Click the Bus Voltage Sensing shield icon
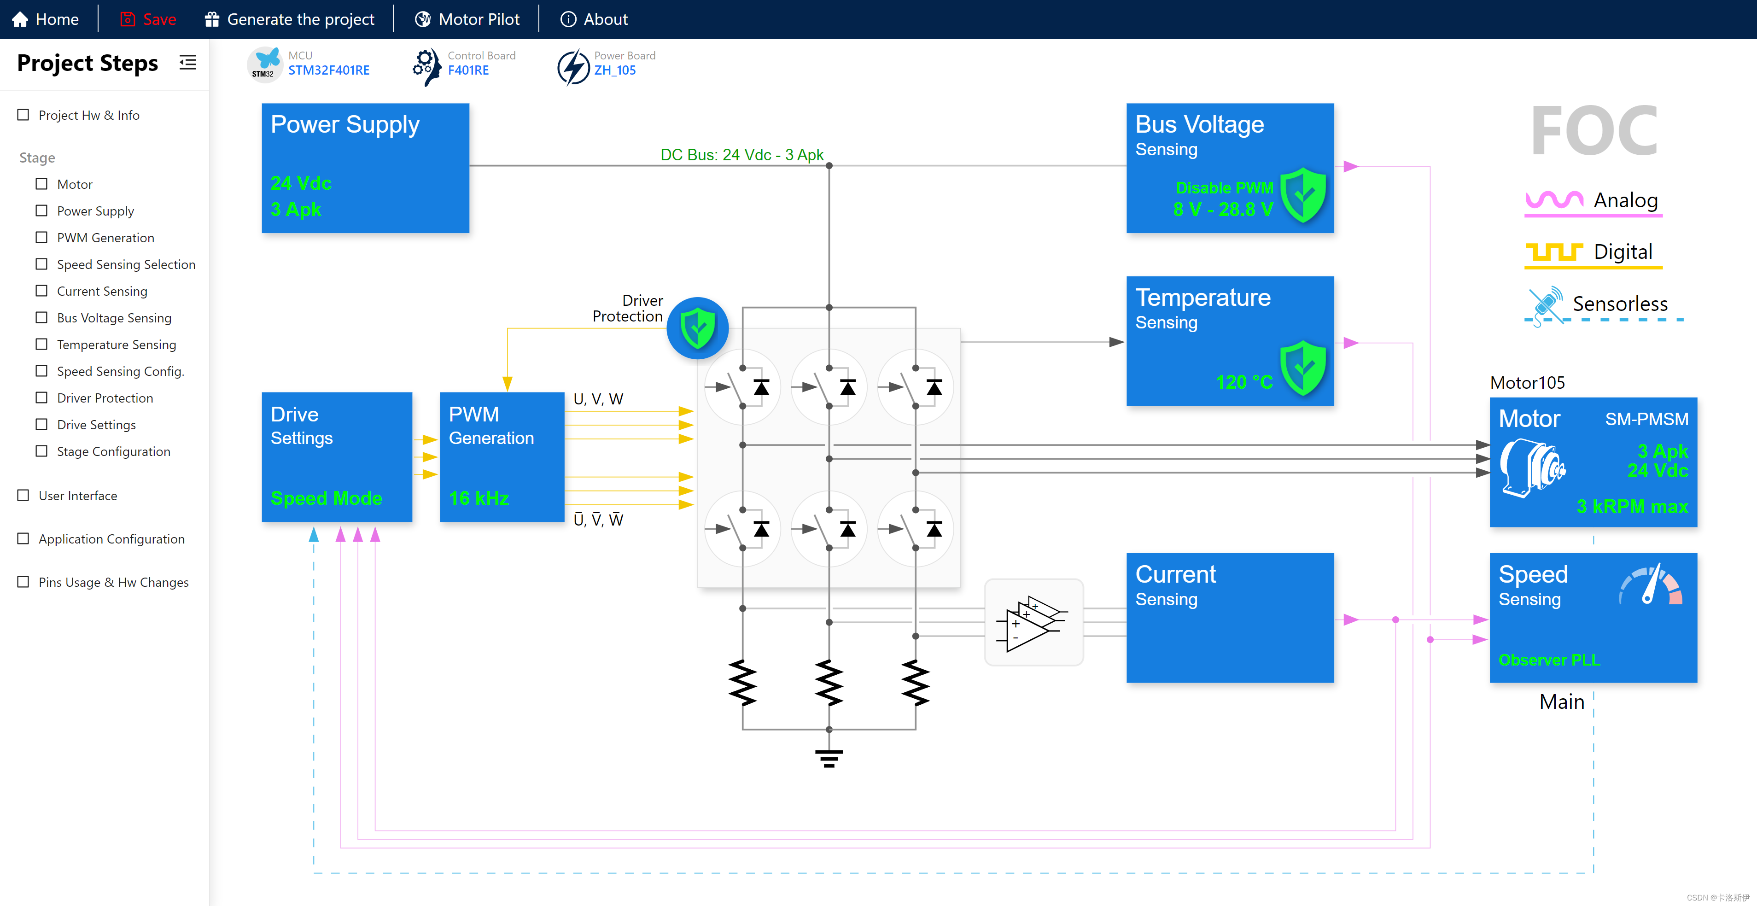1757x906 pixels. coord(1303,195)
